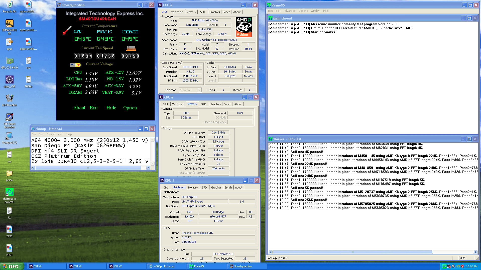Image resolution: width=481 pixels, height=270 pixels.
Task: Click About in Smartguardian
Action: coord(79,108)
